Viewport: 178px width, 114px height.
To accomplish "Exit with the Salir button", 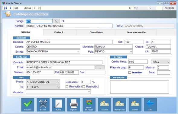I will pyautogui.click(x=150, y=105).
